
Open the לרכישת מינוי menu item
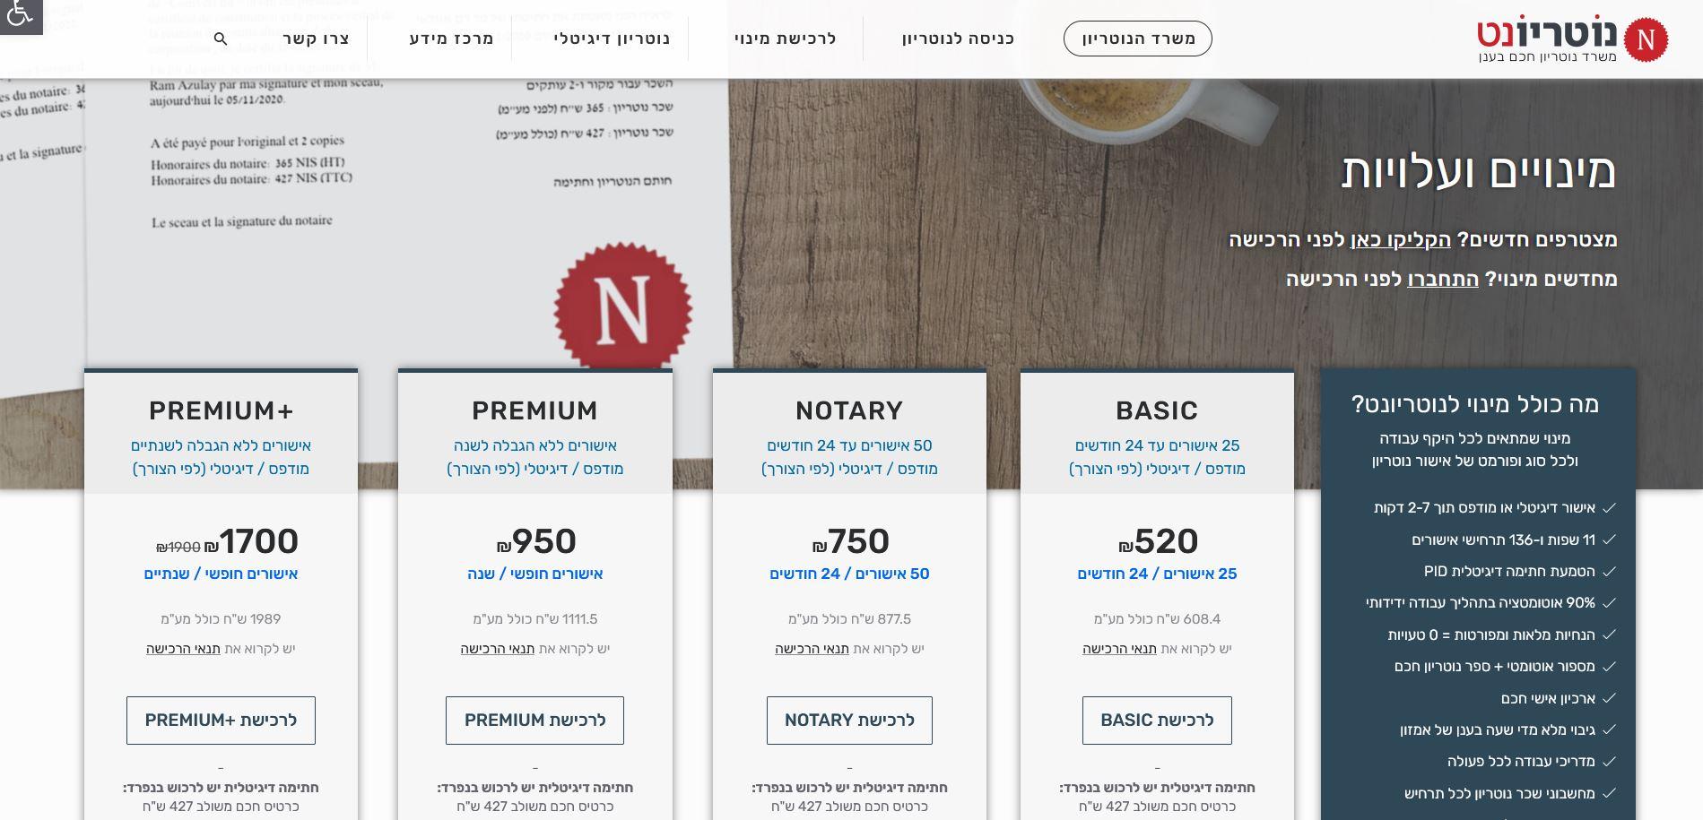pos(785,39)
